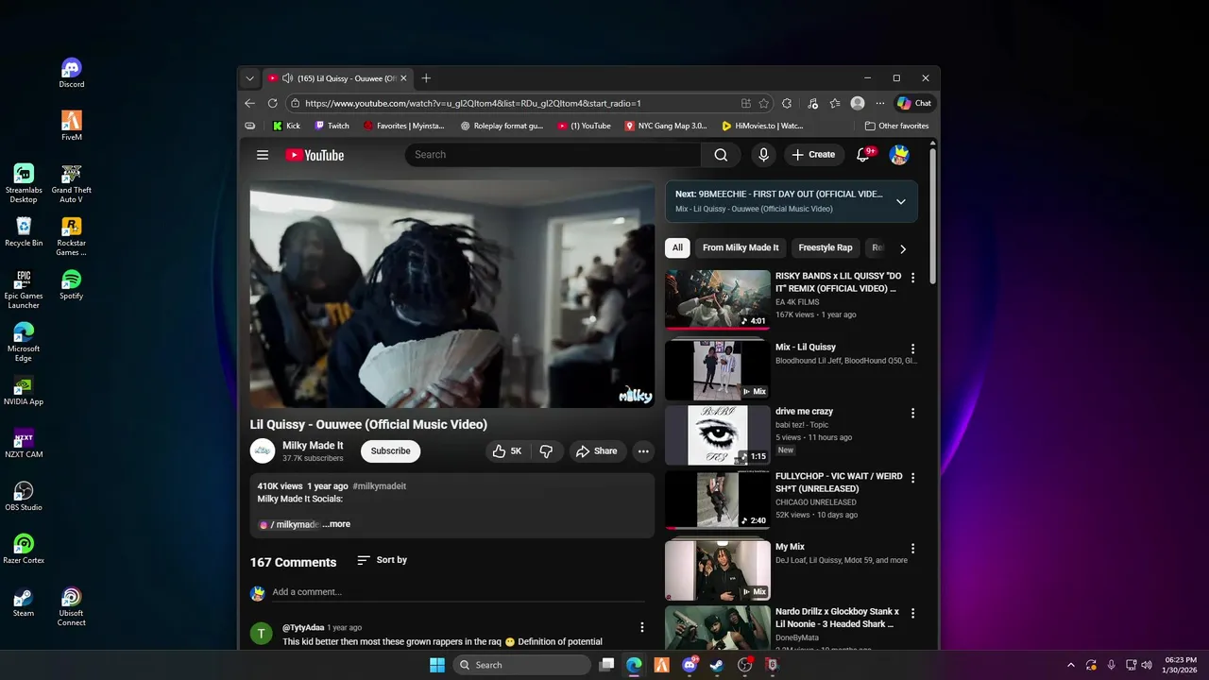This screenshot has height=680, width=1209.
Task: Select Razer Cortex desktop icon
Action: pyautogui.click(x=24, y=549)
